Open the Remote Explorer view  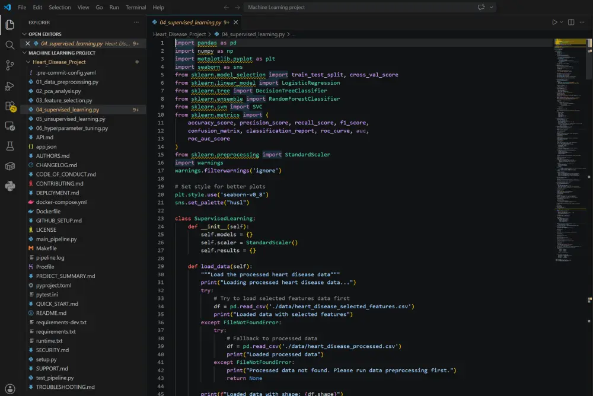click(10, 126)
